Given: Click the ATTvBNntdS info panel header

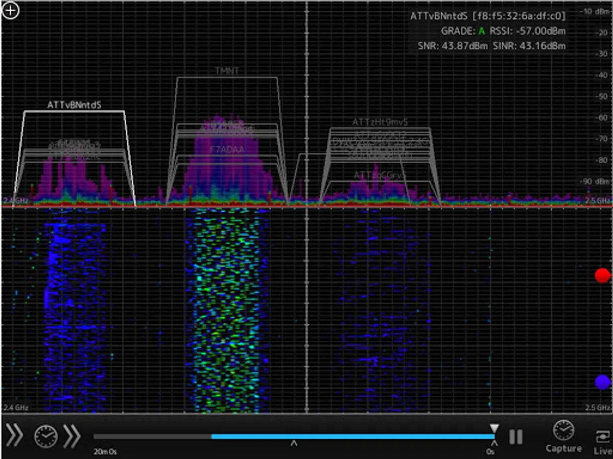Looking at the screenshot, I should 488,16.
